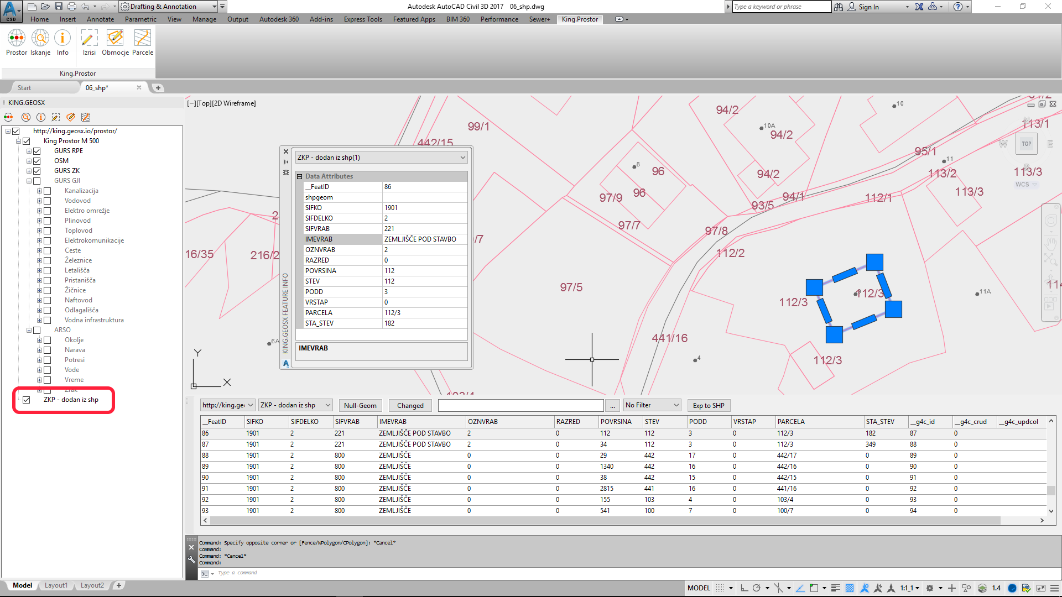Viewport: 1062px width, 597px height.
Task: Click the ellipsis button beside filter field
Action: 612,405
